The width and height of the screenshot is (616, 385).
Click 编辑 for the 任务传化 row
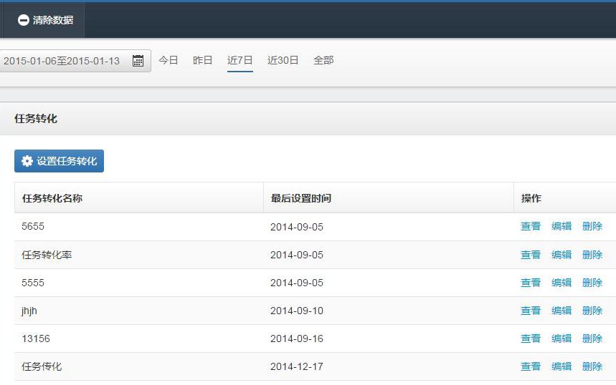561,366
